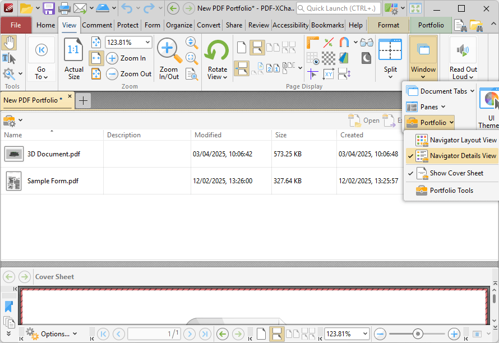Expand the Options dropdown

tap(52, 334)
